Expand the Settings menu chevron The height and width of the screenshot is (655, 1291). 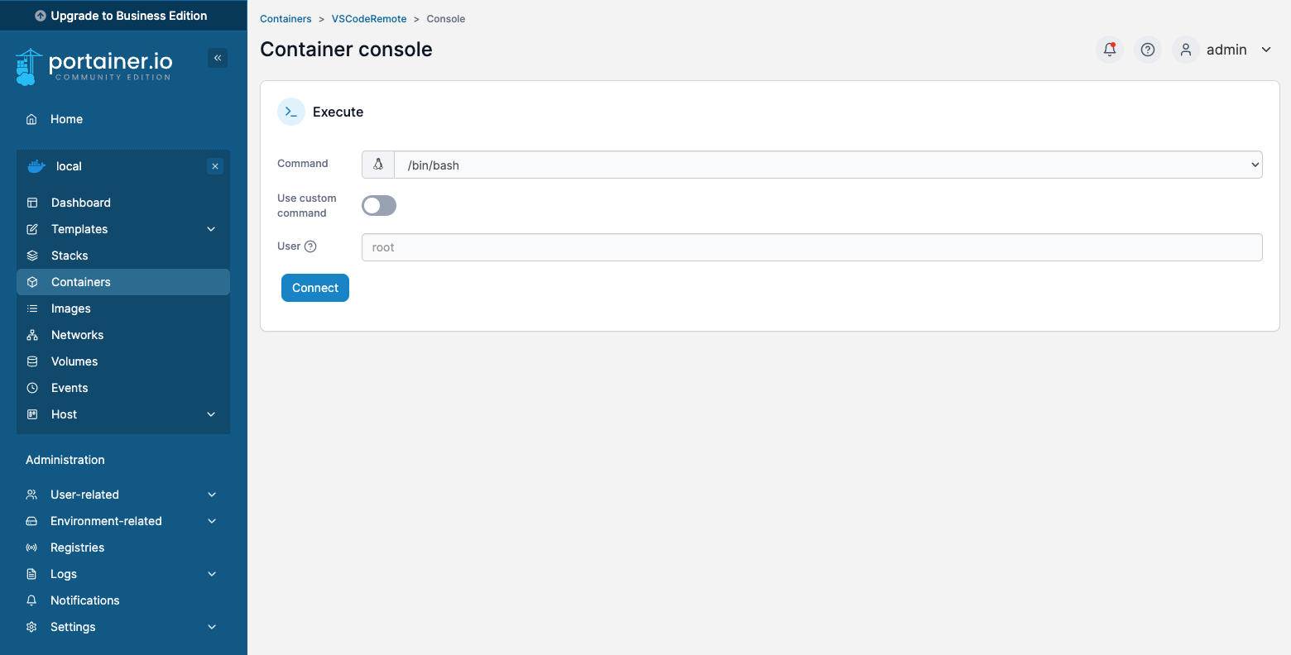(211, 627)
